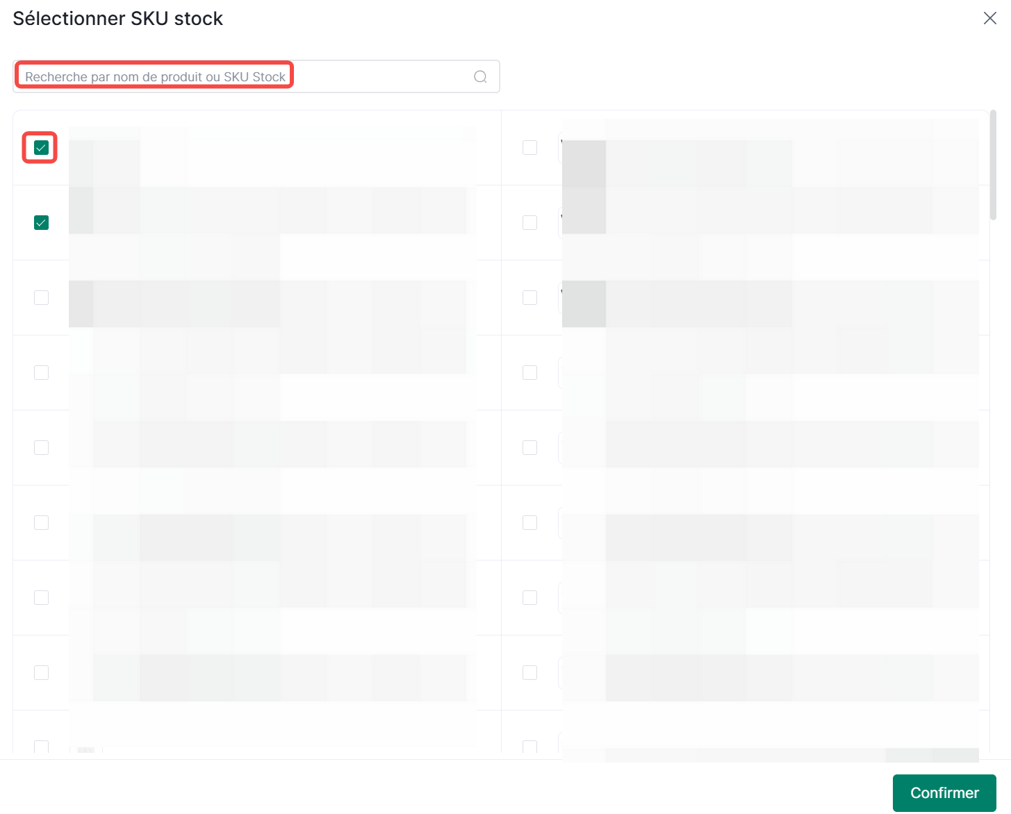Uncheck the second row's left column checkbox
The height and width of the screenshot is (814, 1011).
tap(42, 223)
